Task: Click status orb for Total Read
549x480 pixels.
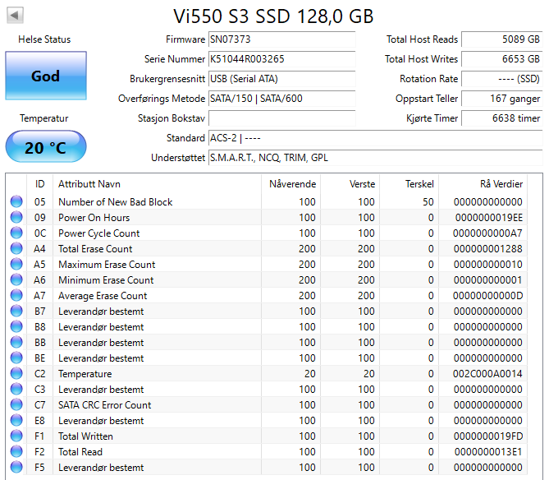Action: 16,451
